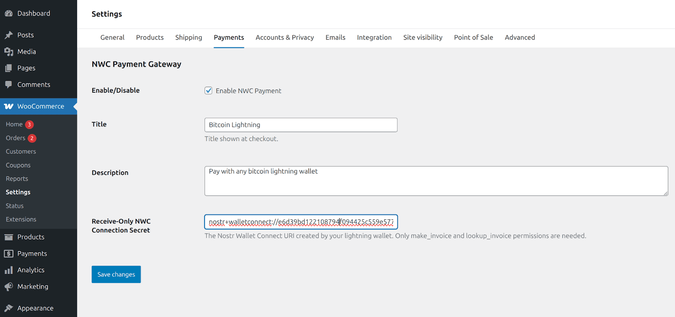The image size is (675, 317).
Task: Go to the Integration tab
Action: tap(374, 37)
